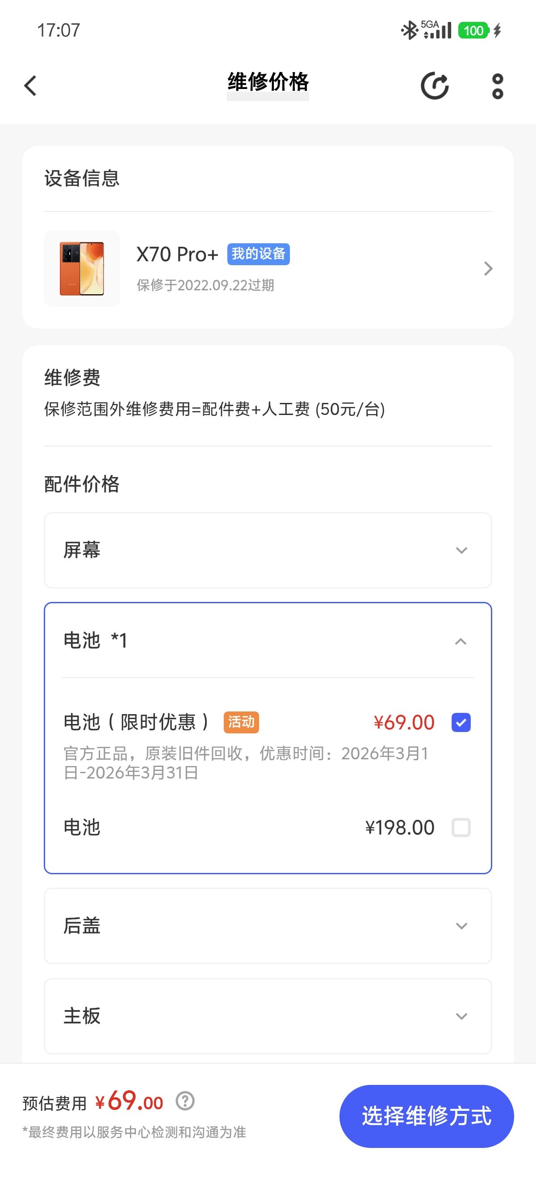Tap the Bluetooth status icon
The width and height of the screenshot is (536, 1194).
[409, 30]
